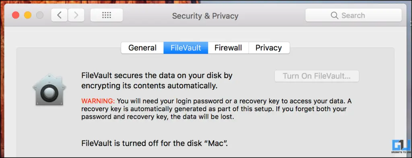The height and width of the screenshot is (158, 412).
Task: Go forward using the right arrow button
Action: tap(76, 15)
